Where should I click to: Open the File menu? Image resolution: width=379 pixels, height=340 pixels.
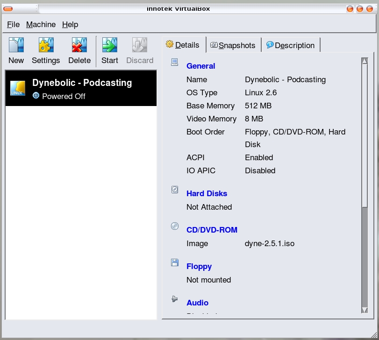click(x=13, y=24)
